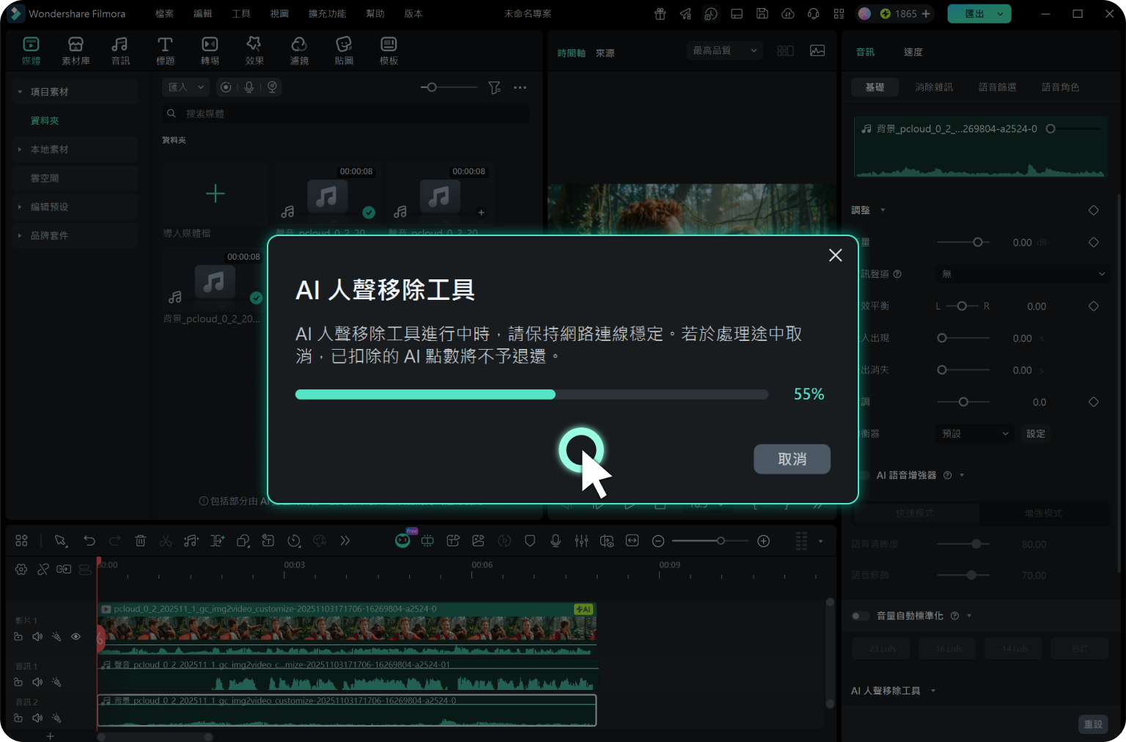Click the funnel filter icon in media panel
This screenshot has width=1126, height=742.
[x=495, y=87]
